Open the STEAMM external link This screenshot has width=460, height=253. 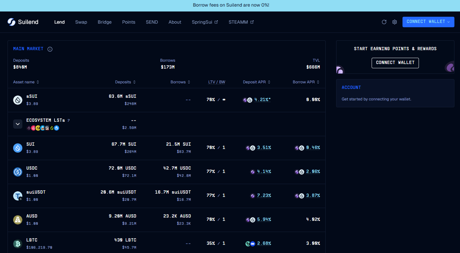pos(241,22)
